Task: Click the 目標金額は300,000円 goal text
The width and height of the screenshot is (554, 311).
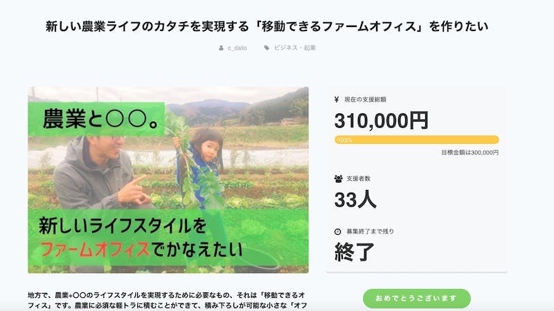Action: (x=469, y=152)
